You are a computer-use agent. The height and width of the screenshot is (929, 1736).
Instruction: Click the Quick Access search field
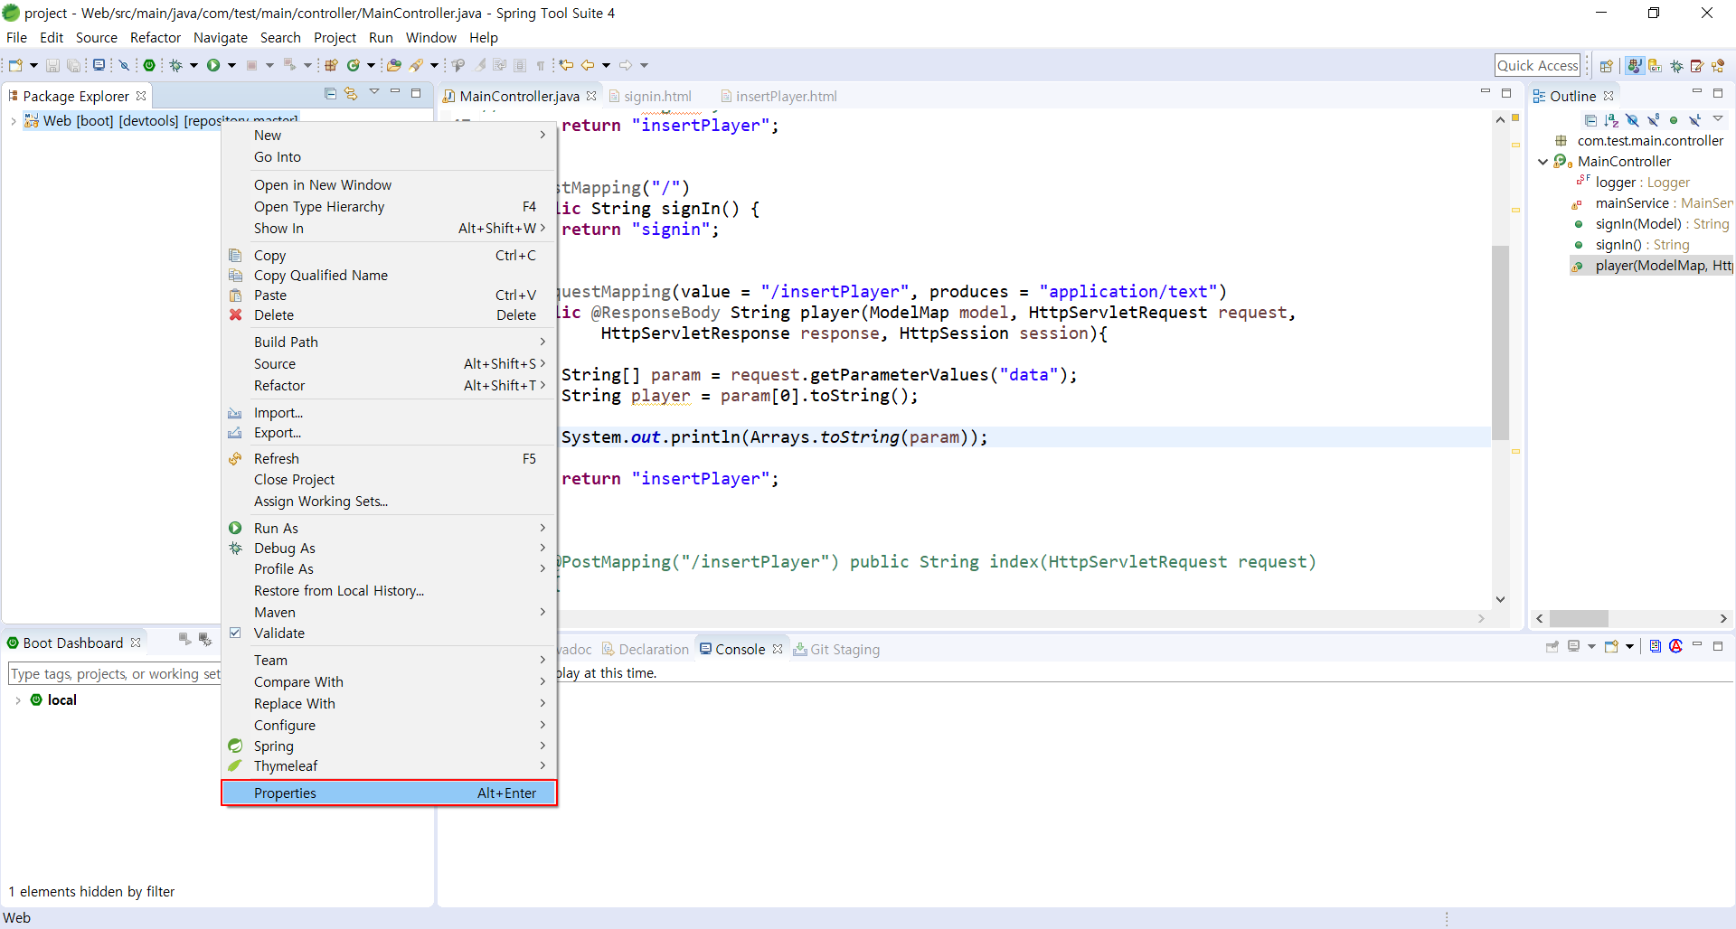pos(1537,65)
